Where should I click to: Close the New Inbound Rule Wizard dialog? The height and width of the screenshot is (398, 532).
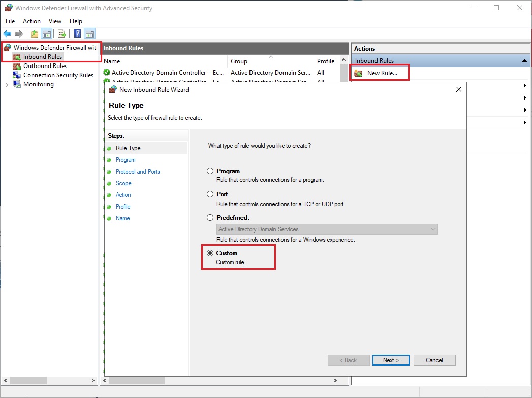[x=459, y=89]
